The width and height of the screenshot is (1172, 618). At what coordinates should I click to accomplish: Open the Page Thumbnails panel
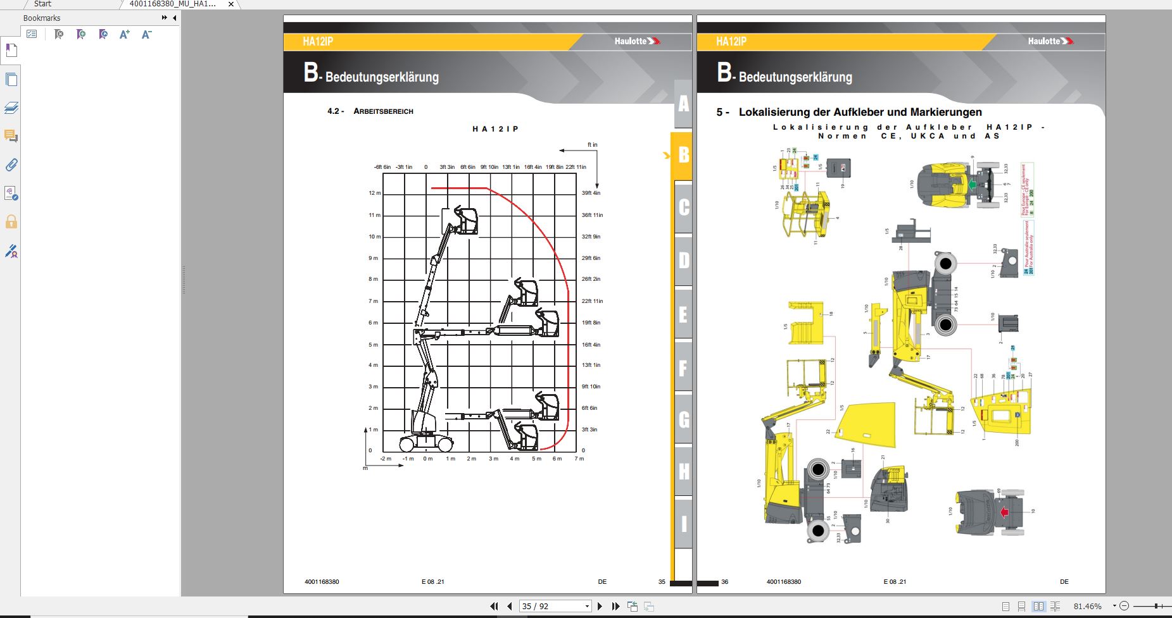coord(11,79)
